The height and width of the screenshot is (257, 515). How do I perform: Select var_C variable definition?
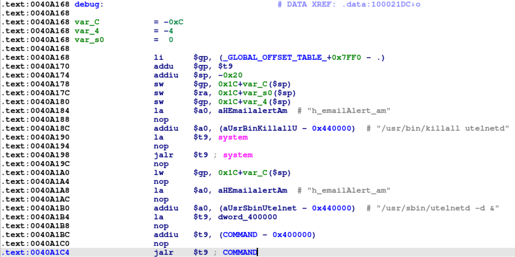(x=87, y=22)
